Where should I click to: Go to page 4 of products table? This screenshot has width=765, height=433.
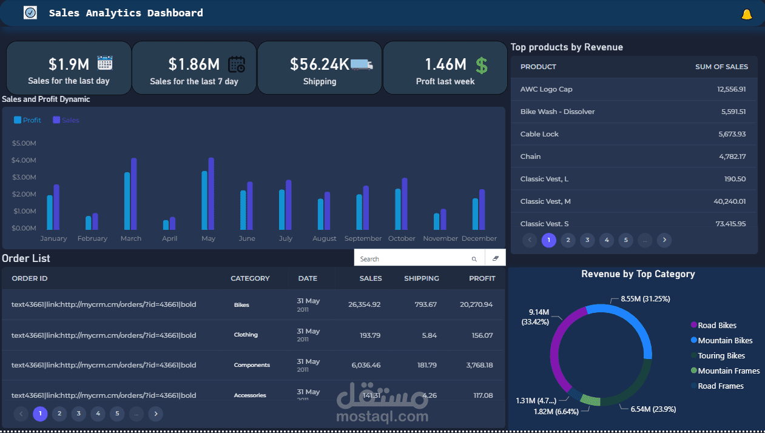point(607,240)
